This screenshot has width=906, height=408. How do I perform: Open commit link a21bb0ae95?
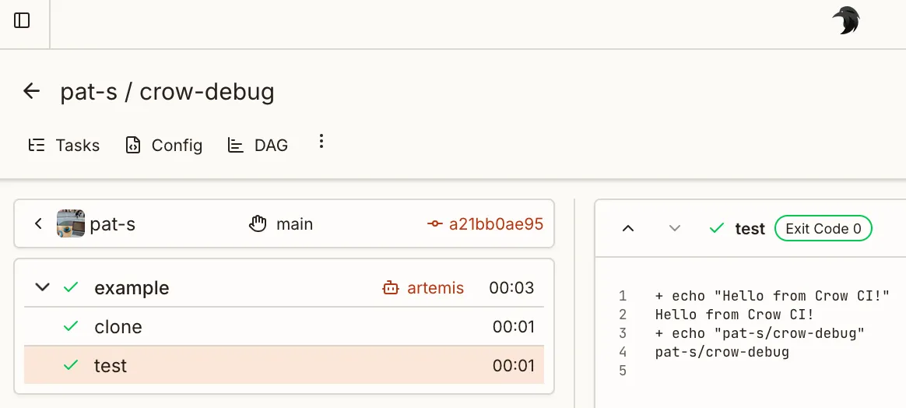tap(496, 224)
